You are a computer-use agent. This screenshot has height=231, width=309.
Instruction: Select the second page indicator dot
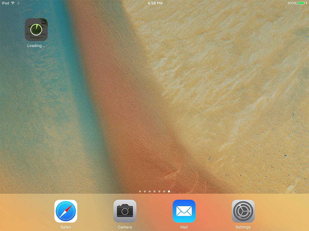tap(145, 191)
